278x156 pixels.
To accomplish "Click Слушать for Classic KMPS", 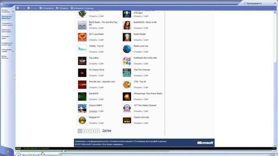I will pyautogui.click(x=93, y=111).
